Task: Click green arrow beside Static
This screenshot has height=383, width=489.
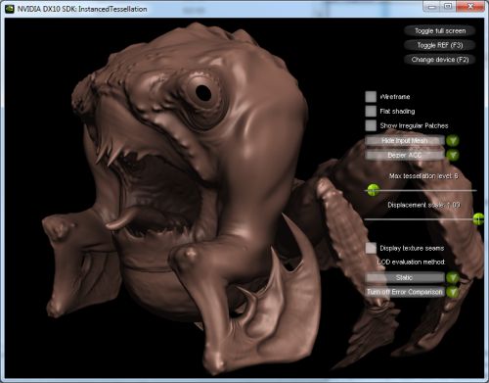Action: 453,278
